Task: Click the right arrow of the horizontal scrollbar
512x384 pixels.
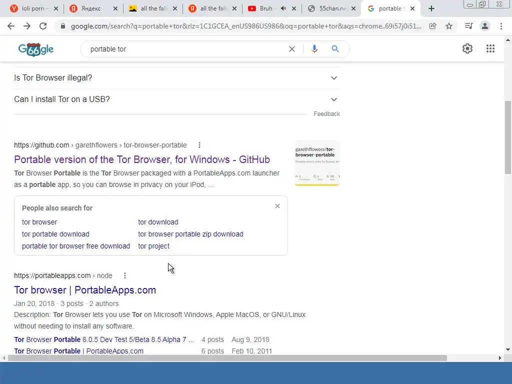Action: pos(500,358)
